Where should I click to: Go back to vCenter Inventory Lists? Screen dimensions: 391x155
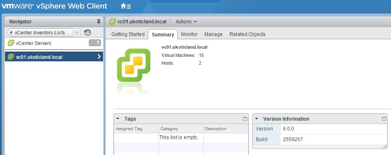tap(40, 33)
